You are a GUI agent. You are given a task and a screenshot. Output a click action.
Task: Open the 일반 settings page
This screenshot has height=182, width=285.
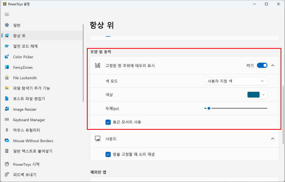[x=42, y=25]
